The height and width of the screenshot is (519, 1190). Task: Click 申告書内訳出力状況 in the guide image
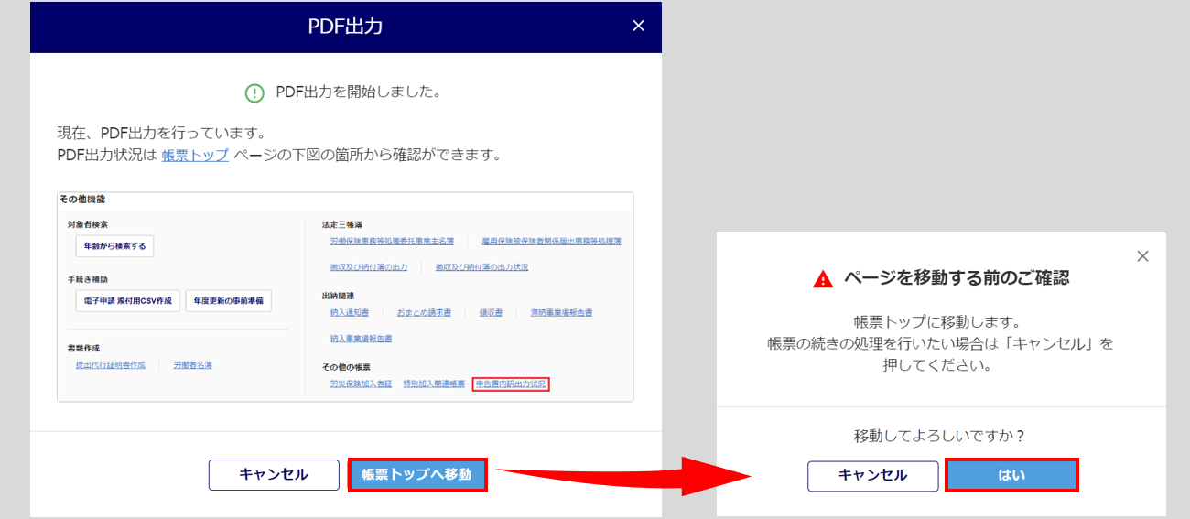[511, 384]
